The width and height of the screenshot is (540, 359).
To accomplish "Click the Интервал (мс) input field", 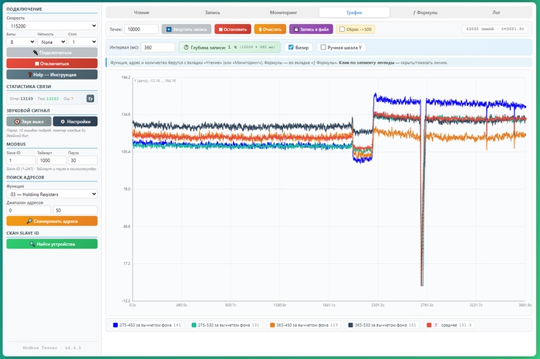I will [157, 47].
